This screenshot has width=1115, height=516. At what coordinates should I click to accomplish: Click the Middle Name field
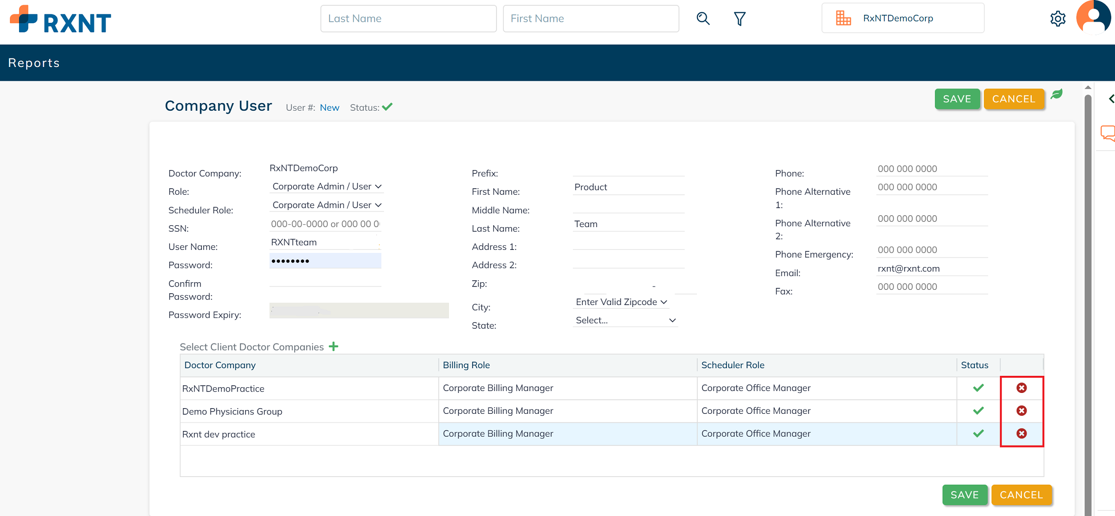point(629,206)
